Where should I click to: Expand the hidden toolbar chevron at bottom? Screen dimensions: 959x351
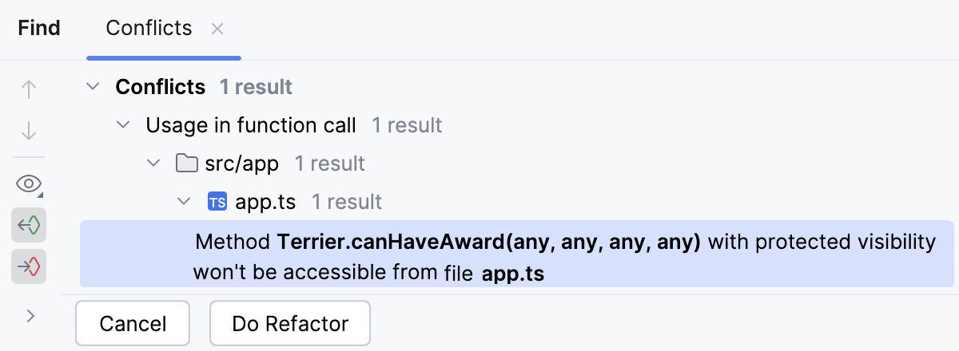tap(30, 316)
